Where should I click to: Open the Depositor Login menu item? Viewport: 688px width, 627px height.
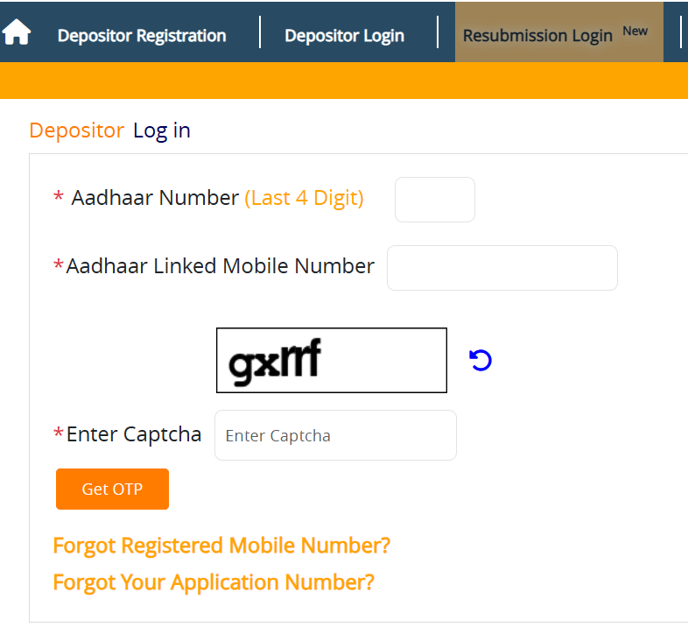click(x=344, y=36)
